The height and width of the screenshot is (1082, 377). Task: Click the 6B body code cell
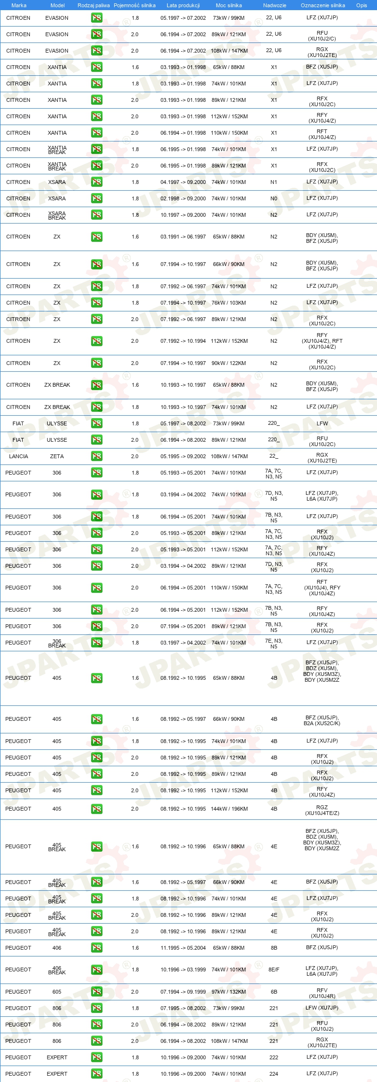coord(274,992)
